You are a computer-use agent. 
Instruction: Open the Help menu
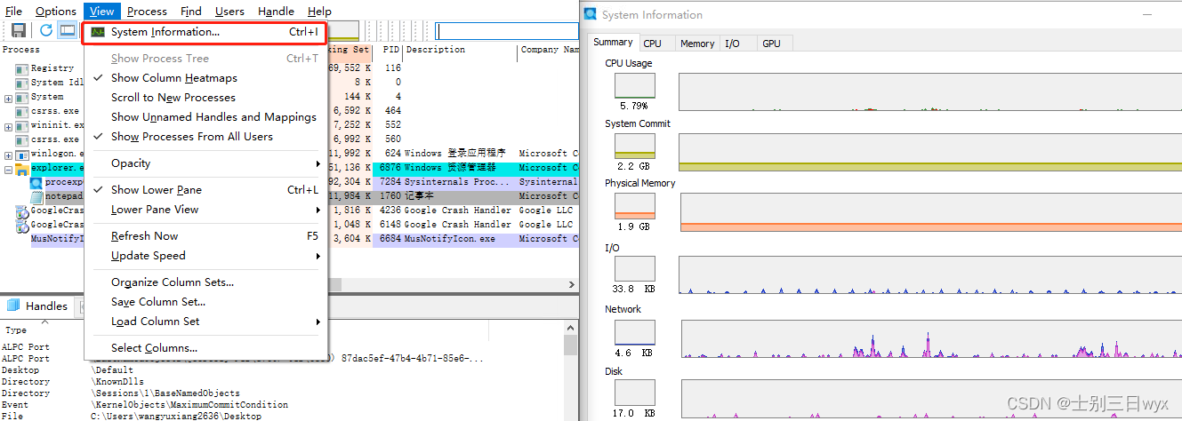coord(319,12)
